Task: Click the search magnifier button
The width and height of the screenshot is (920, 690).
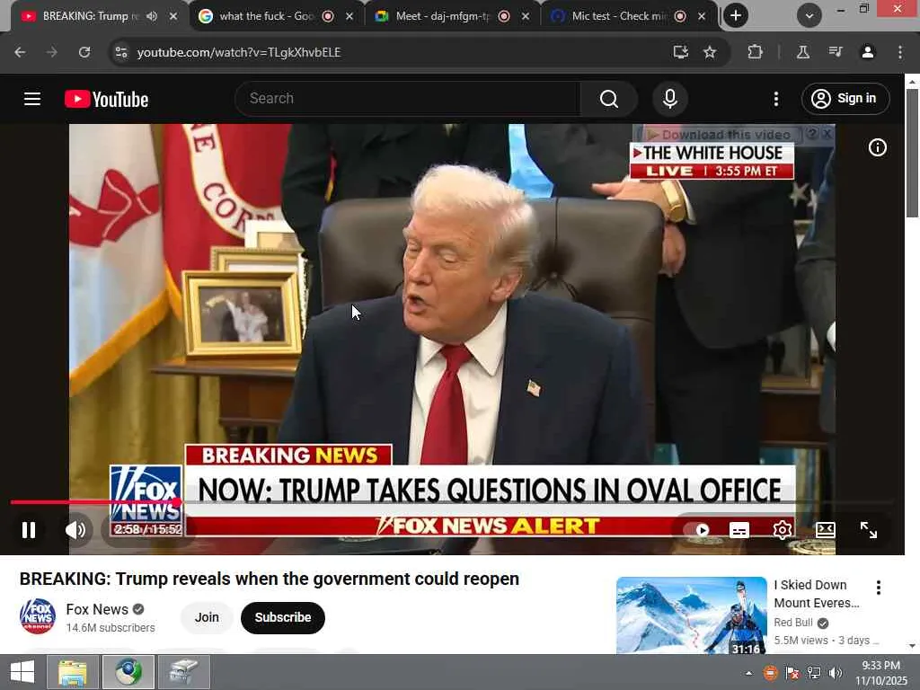Action: [609, 99]
